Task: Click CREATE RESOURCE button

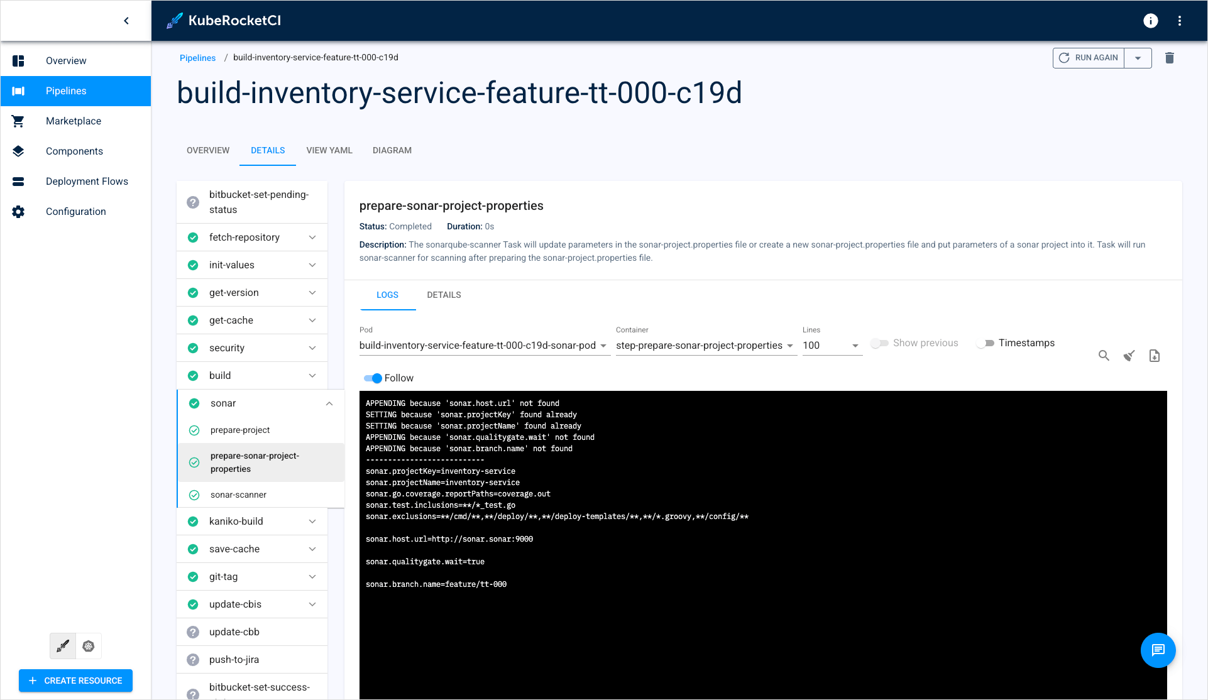Action: click(x=76, y=680)
